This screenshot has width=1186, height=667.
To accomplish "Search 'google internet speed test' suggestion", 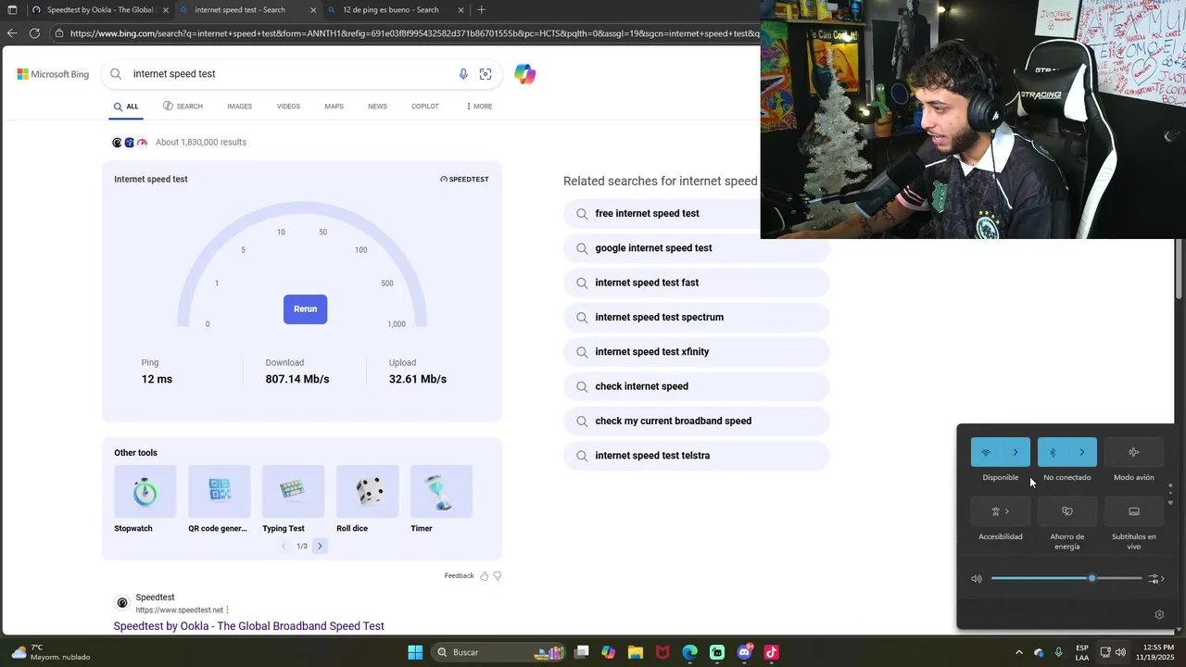I will (696, 248).
